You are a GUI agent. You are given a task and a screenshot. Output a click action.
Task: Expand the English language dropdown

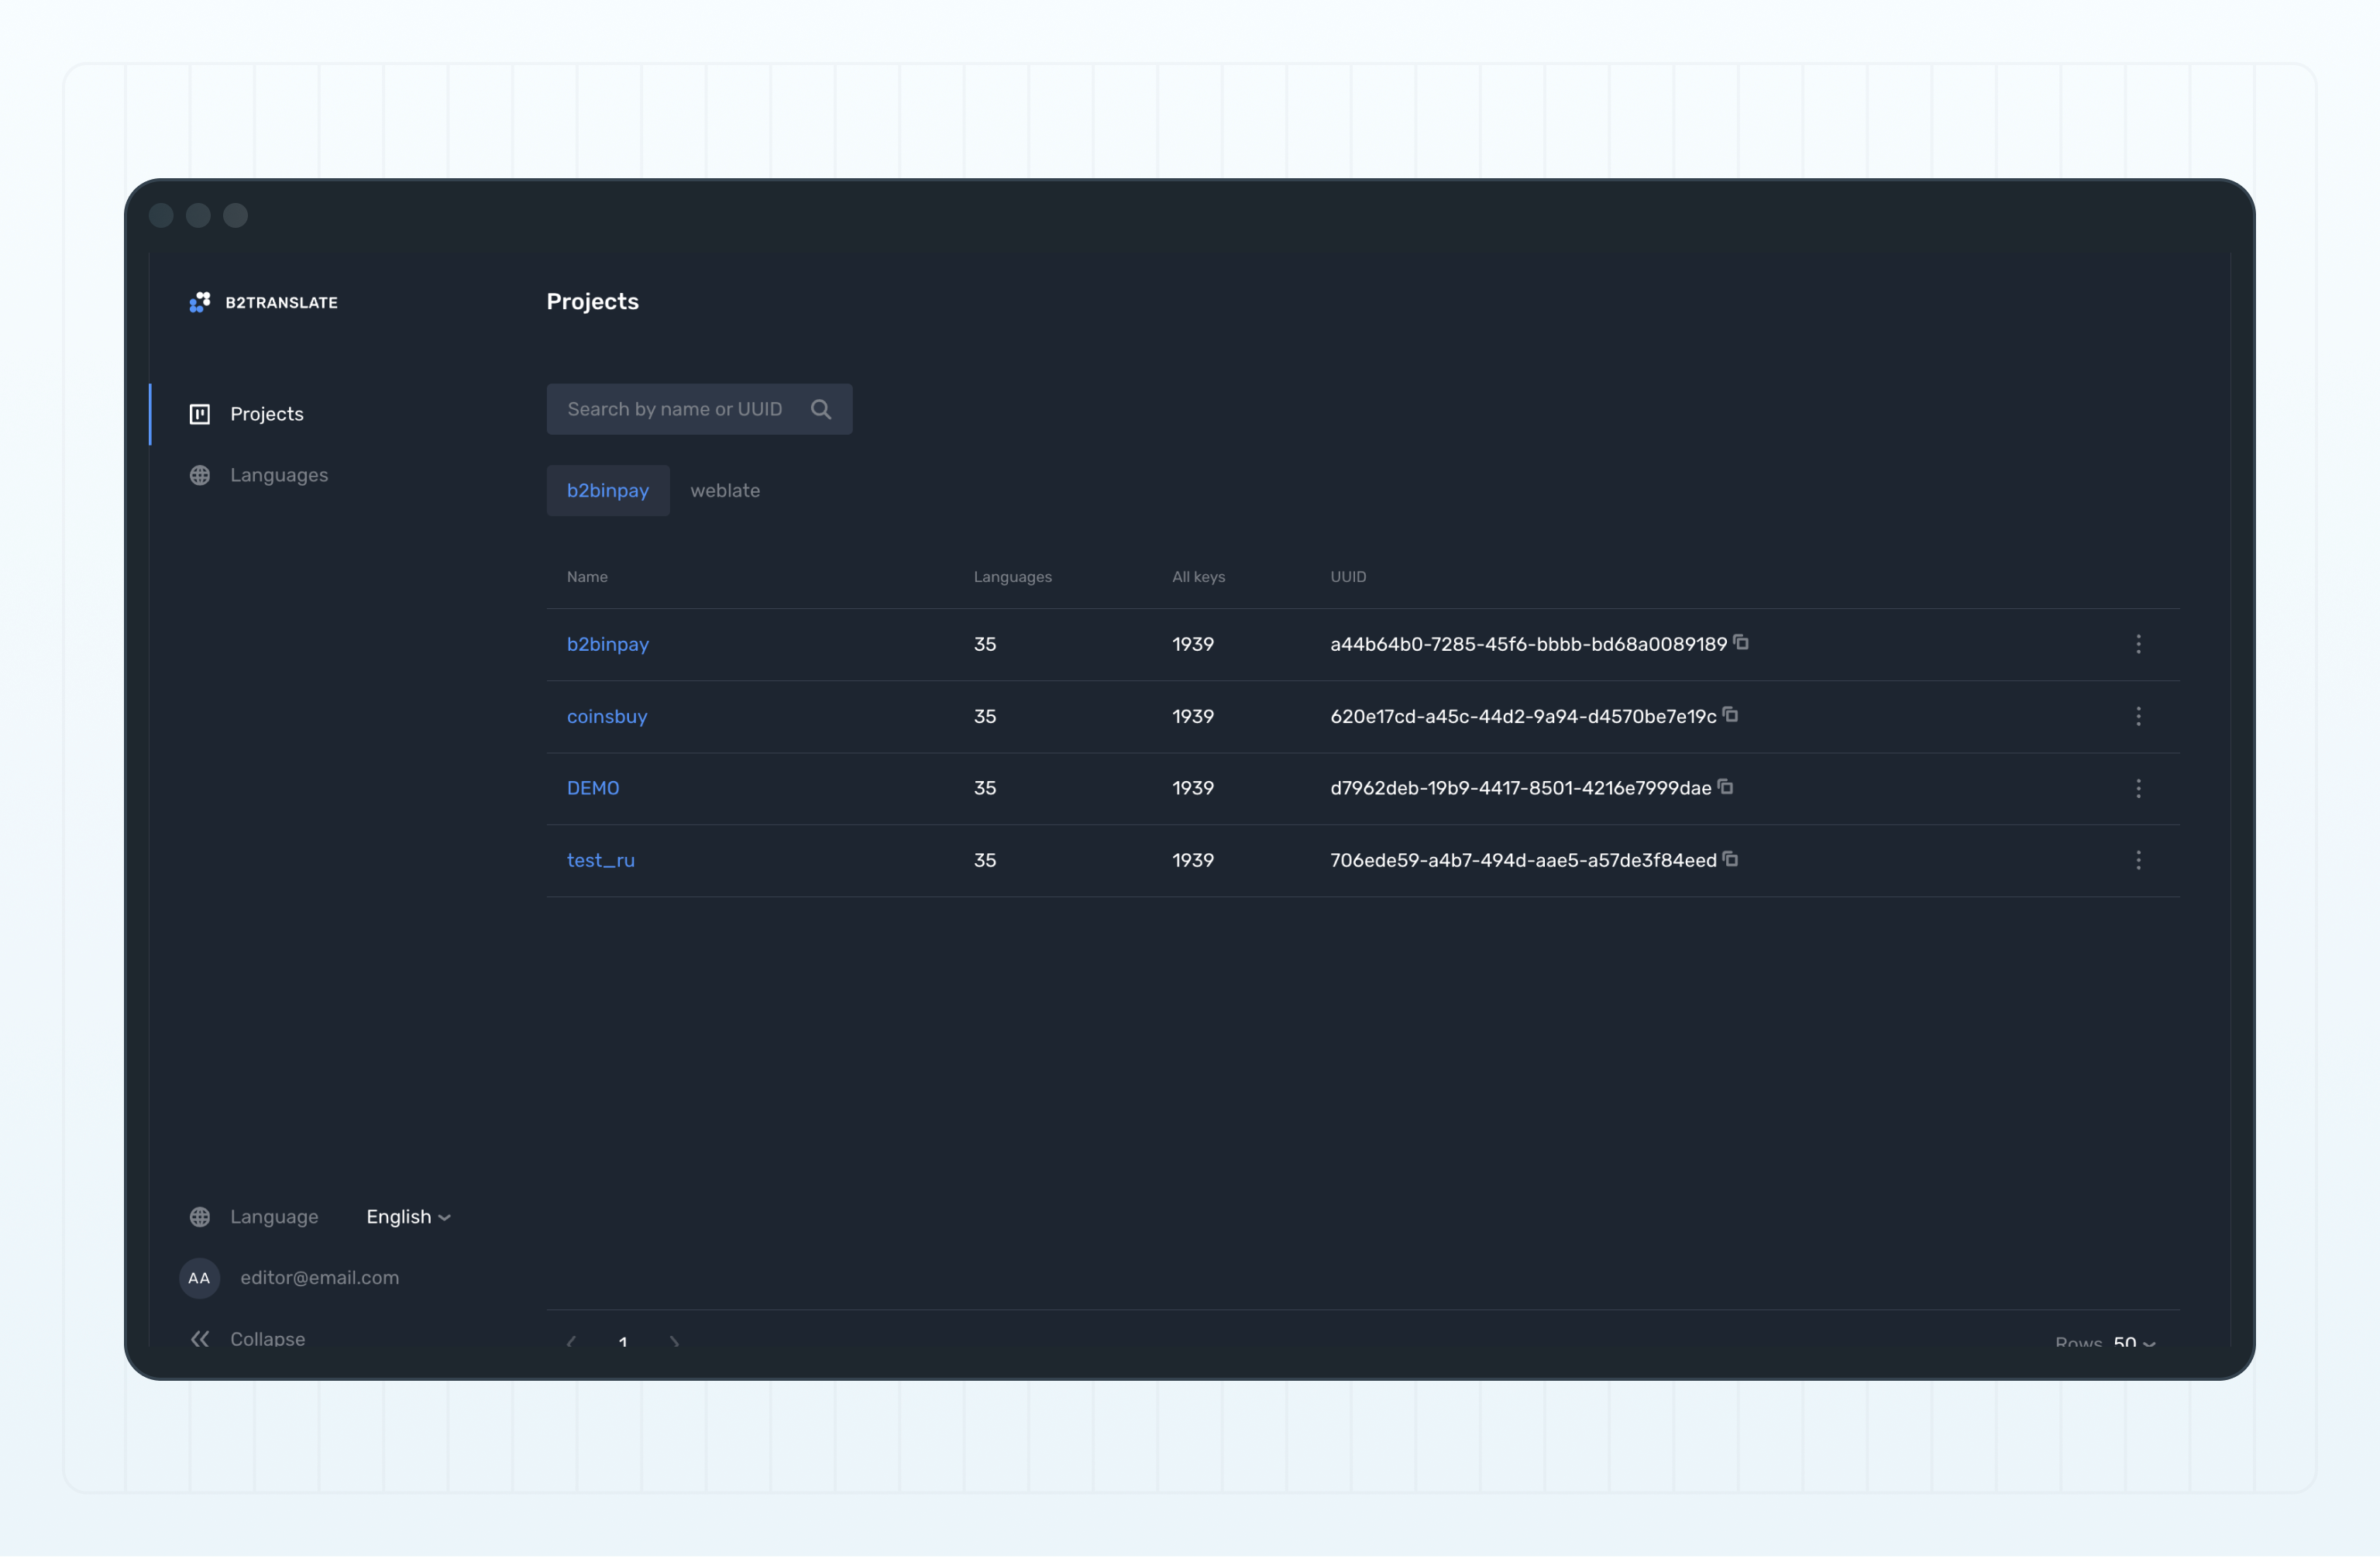tap(408, 1216)
